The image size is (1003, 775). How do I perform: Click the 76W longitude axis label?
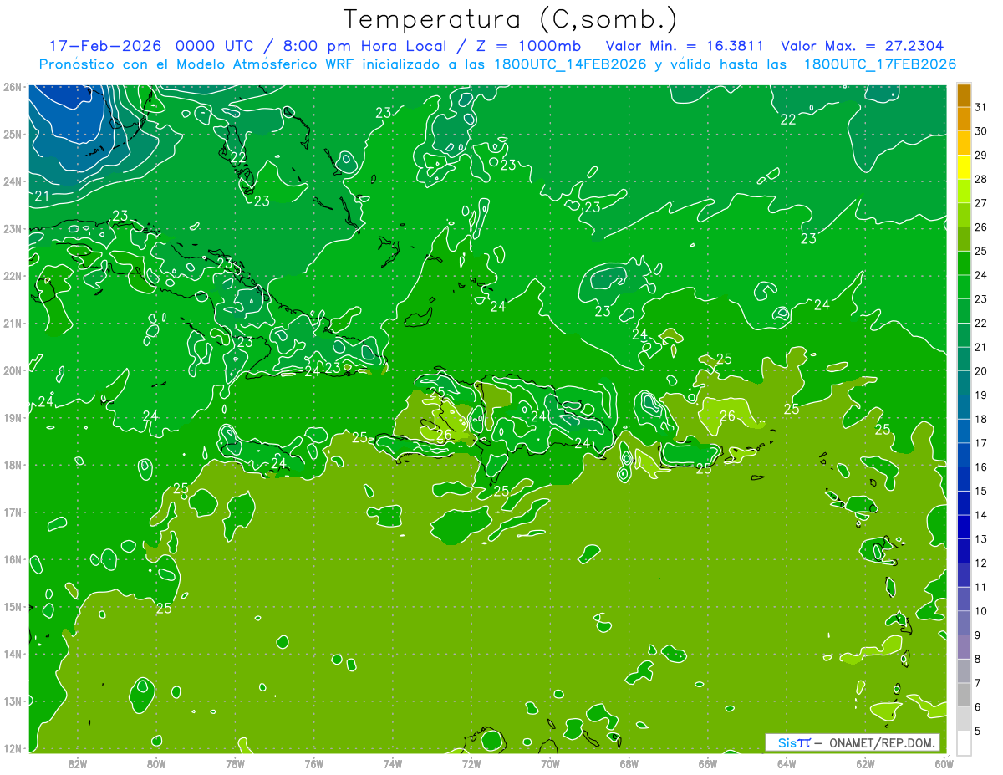314,763
